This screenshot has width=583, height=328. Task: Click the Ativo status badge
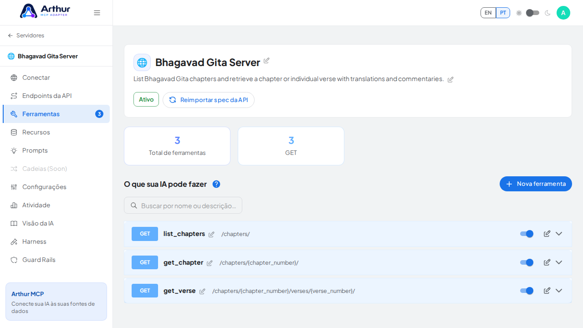(x=146, y=99)
